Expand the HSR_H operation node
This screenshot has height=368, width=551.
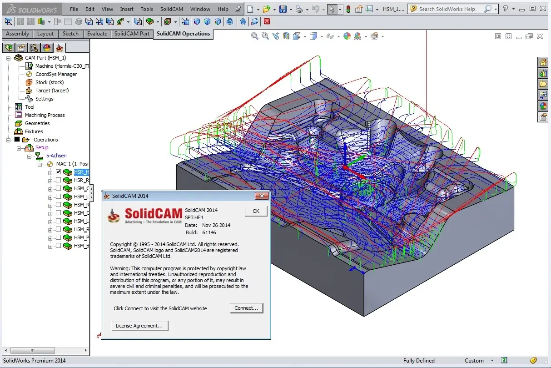pos(50,172)
